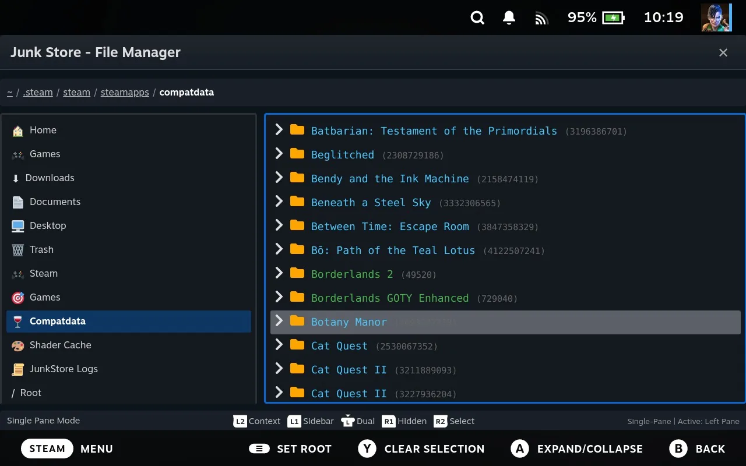This screenshot has width=746, height=466.
Task: Select Between Time: Escape Room row
Action: tap(505, 226)
